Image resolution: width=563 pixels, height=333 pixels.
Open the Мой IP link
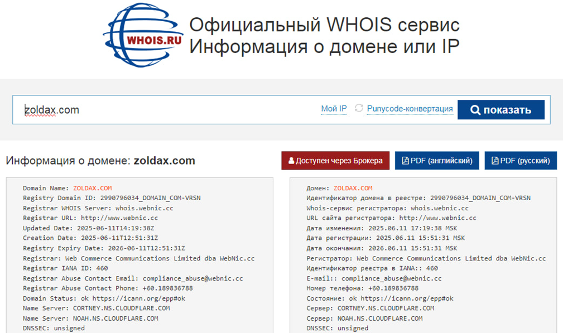click(334, 109)
